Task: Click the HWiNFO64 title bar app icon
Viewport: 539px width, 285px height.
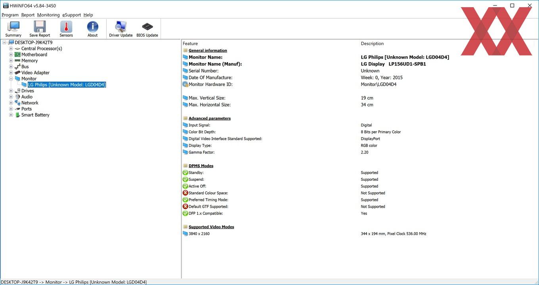Action: point(6,6)
